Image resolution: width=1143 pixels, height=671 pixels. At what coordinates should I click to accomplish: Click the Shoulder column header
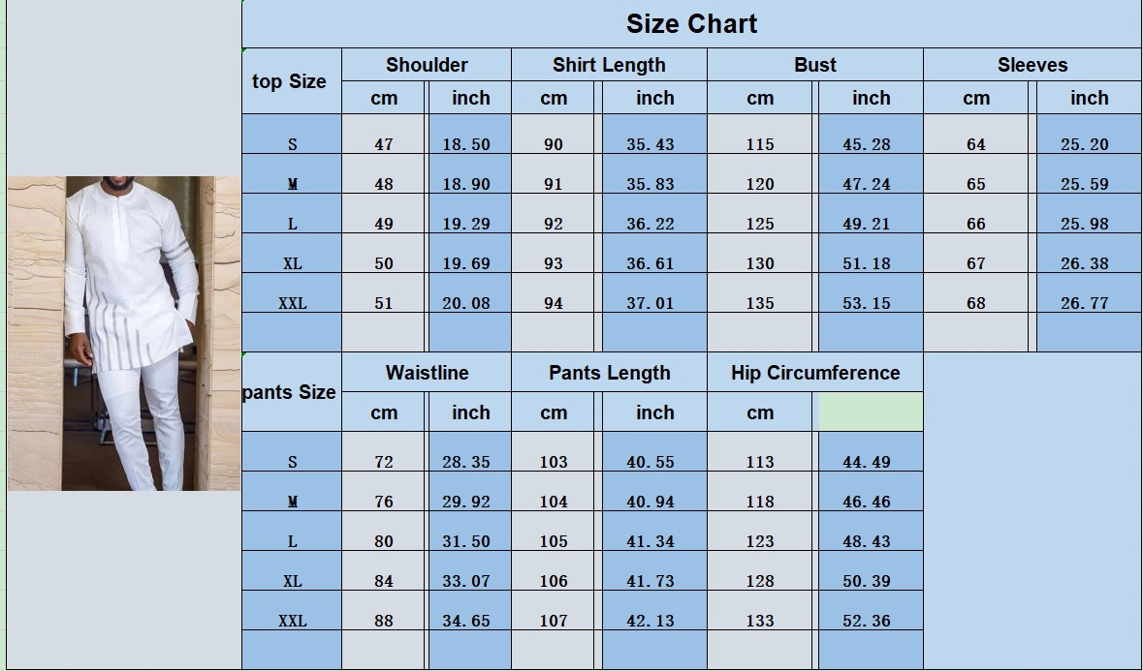click(427, 65)
